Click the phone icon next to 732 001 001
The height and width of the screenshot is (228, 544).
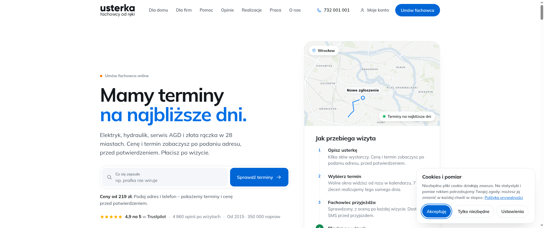(x=319, y=10)
